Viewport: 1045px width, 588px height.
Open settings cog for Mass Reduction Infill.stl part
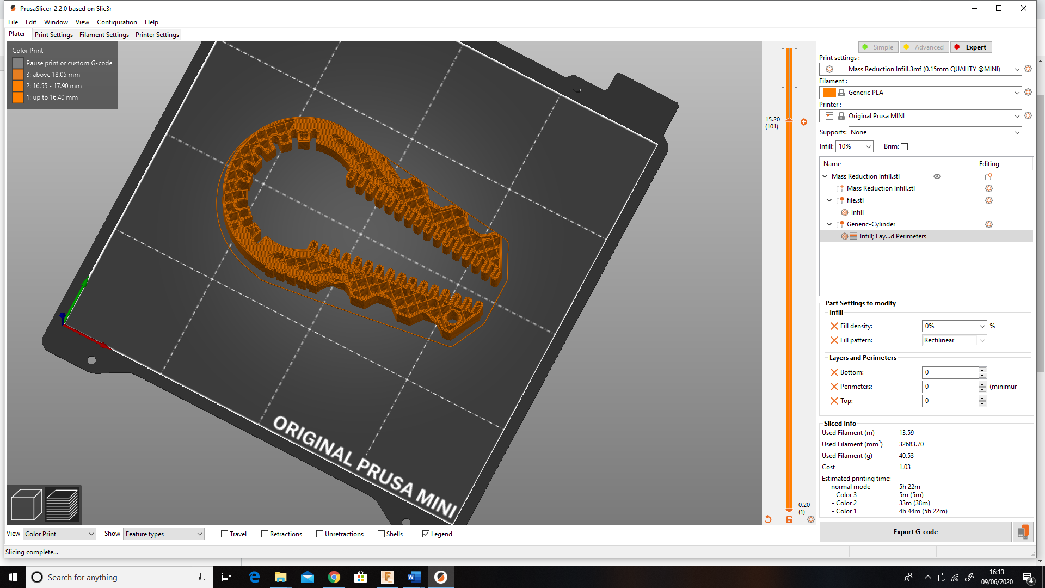coord(989,188)
